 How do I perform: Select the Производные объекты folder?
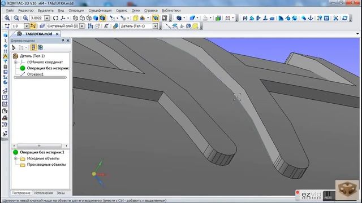[x=46, y=165]
